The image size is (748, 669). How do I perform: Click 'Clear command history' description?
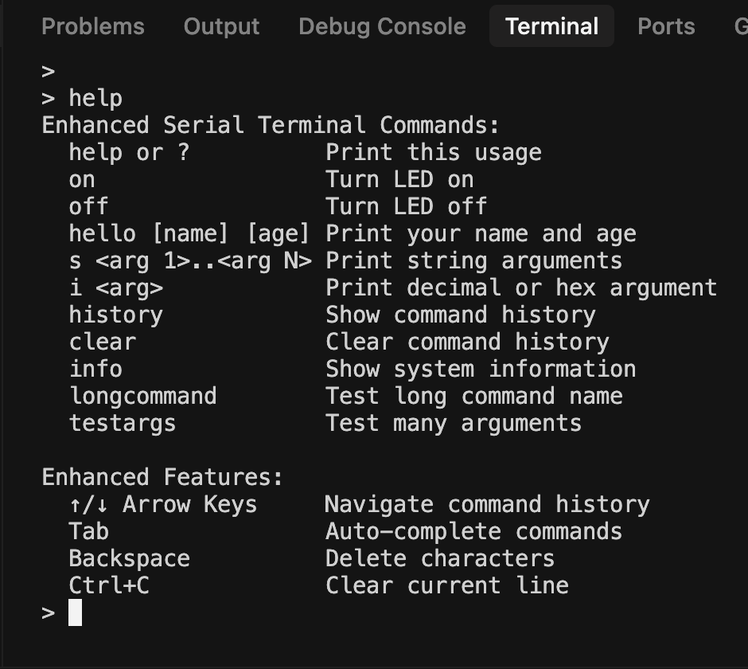coord(468,342)
